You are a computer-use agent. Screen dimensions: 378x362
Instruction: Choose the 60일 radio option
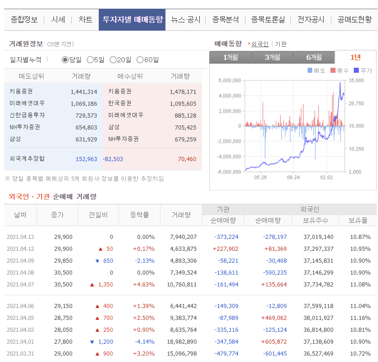click(x=140, y=59)
